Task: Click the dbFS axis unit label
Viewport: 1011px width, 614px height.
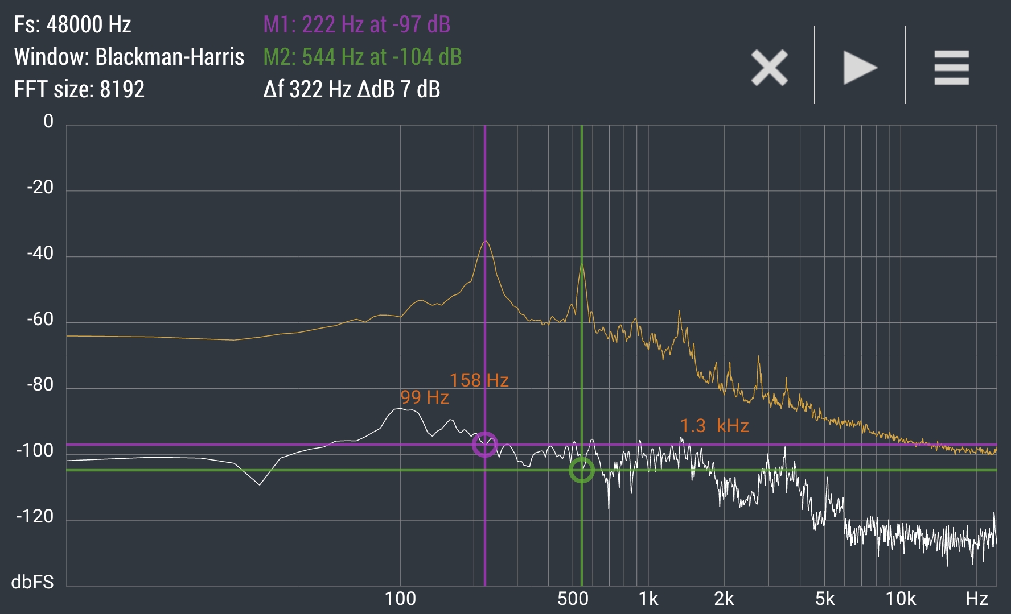Action: (32, 582)
